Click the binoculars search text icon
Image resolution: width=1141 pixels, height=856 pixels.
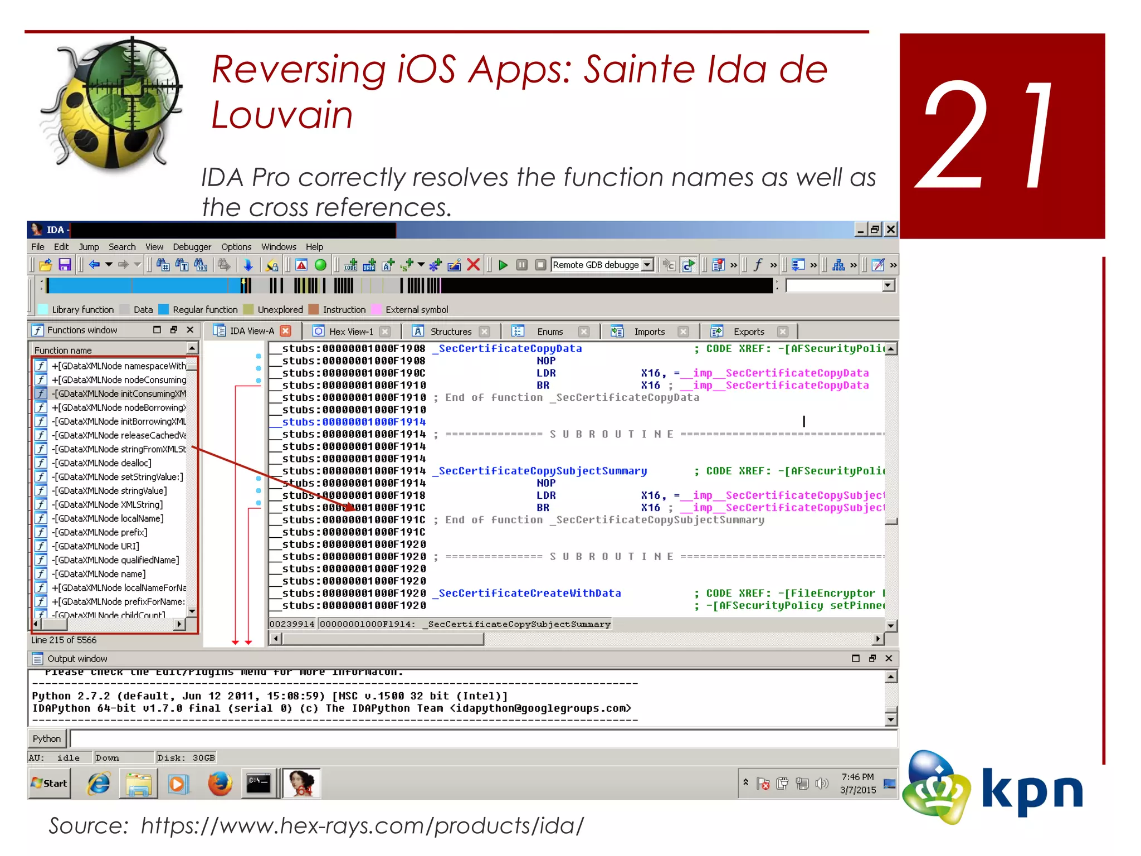[182, 265]
